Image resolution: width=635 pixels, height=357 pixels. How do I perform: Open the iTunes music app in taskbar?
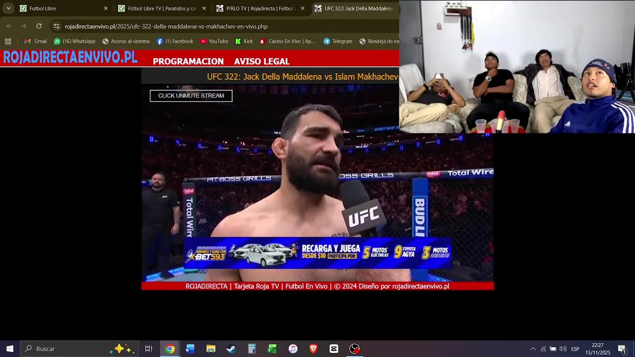coord(293,349)
